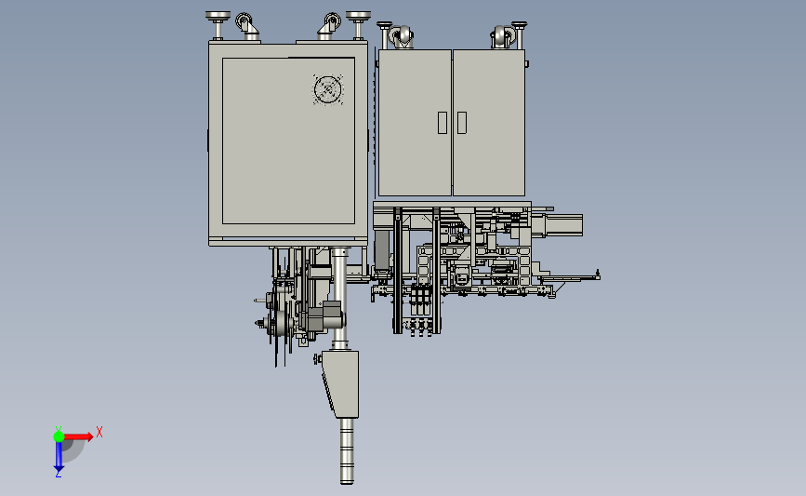Click the green Y axis dot on triad
The width and height of the screenshot is (806, 496).
[59, 436]
